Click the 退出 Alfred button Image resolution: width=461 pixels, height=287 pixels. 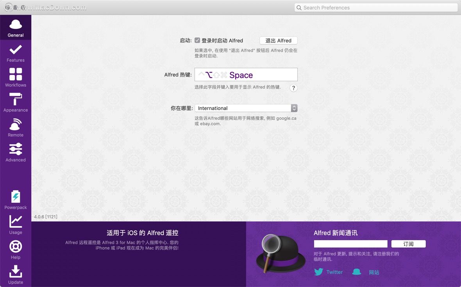[279, 41]
